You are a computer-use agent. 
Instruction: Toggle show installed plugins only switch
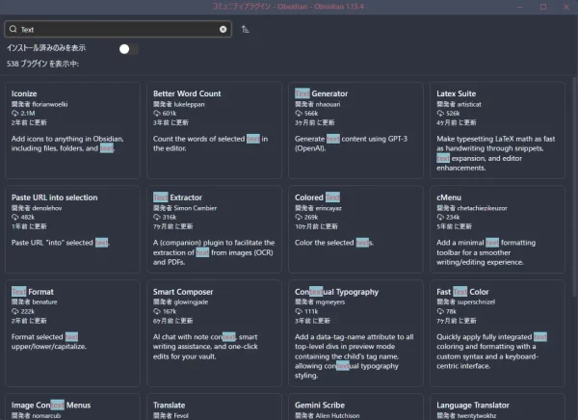coord(129,49)
